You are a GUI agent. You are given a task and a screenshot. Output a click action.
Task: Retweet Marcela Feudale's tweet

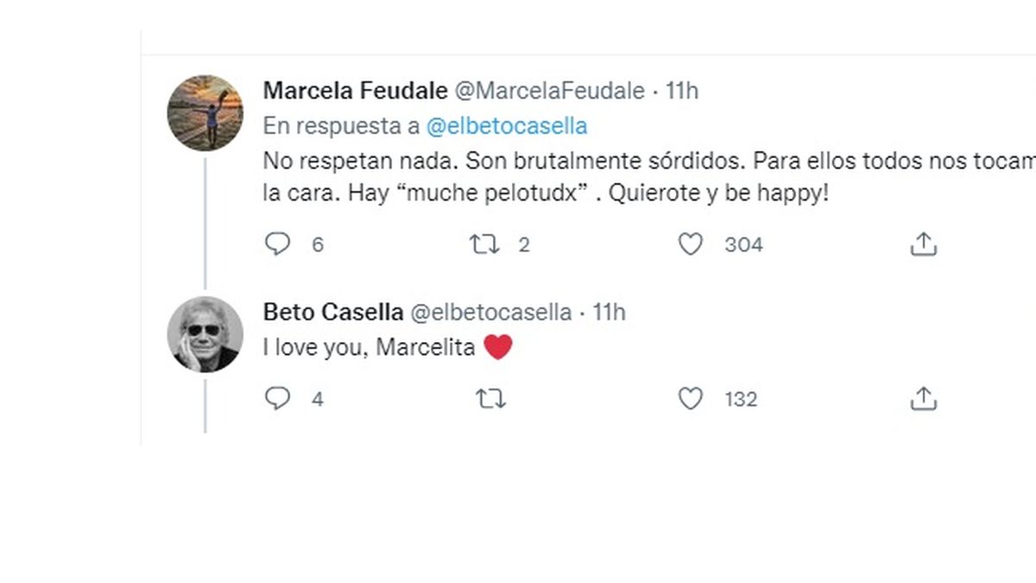(x=483, y=244)
